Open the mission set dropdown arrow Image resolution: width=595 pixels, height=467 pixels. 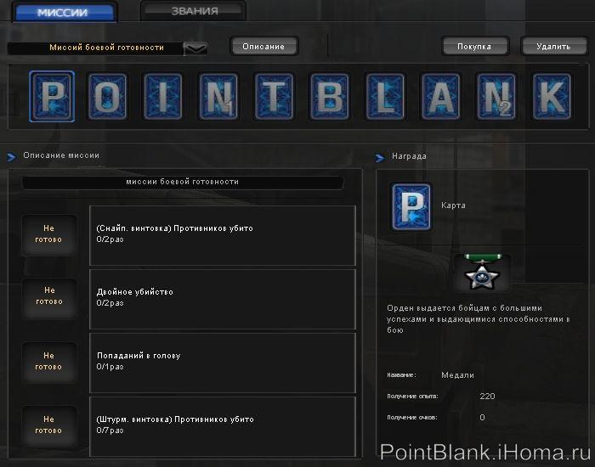coord(196,48)
